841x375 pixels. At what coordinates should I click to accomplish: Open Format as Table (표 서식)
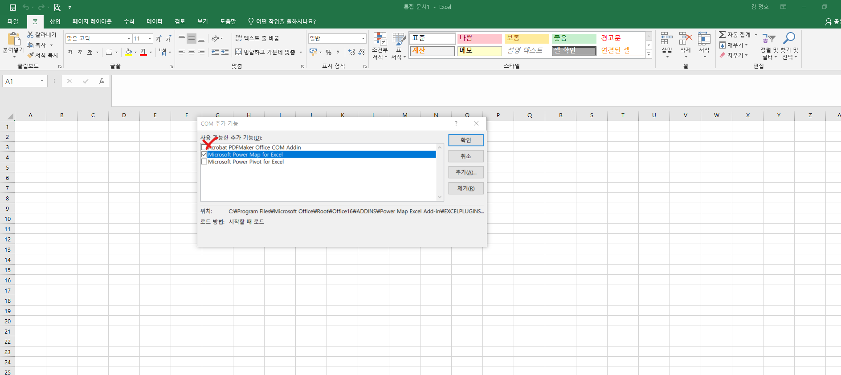(x=399, y=45)
